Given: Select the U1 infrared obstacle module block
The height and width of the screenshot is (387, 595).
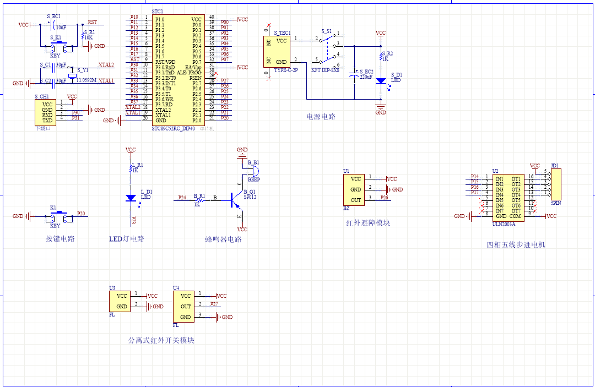Looking at the screenshot, I should (x=355, y=189).
